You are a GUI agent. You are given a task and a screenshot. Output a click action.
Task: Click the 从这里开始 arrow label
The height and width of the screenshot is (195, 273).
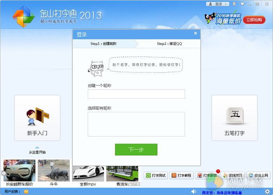coord(37,152)
